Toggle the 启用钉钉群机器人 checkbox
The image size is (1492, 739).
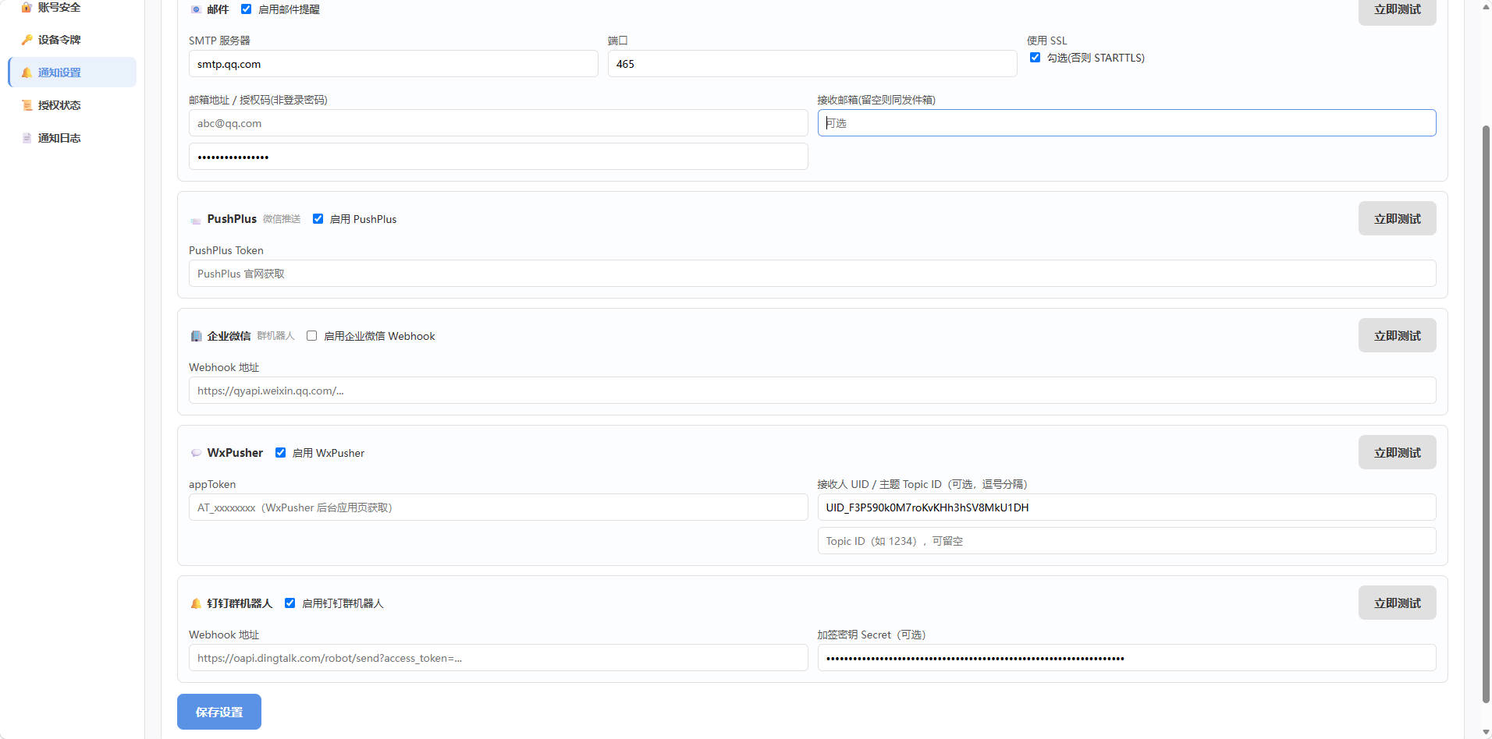pyautogui.click(x=290, y=603)
